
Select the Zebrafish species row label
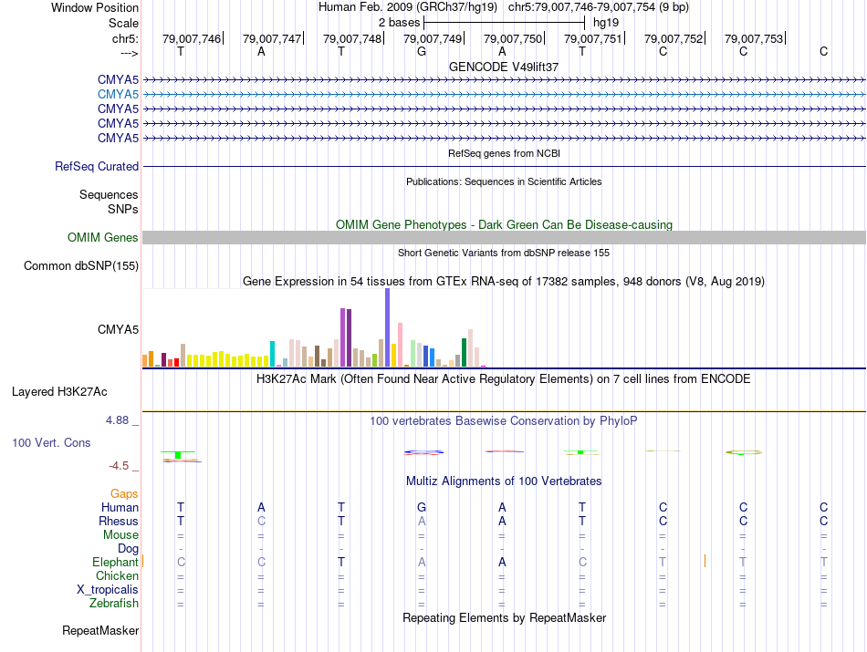click(x=114, y=604)
